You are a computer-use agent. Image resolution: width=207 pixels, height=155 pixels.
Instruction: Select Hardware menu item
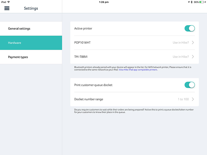click(31, 43)
